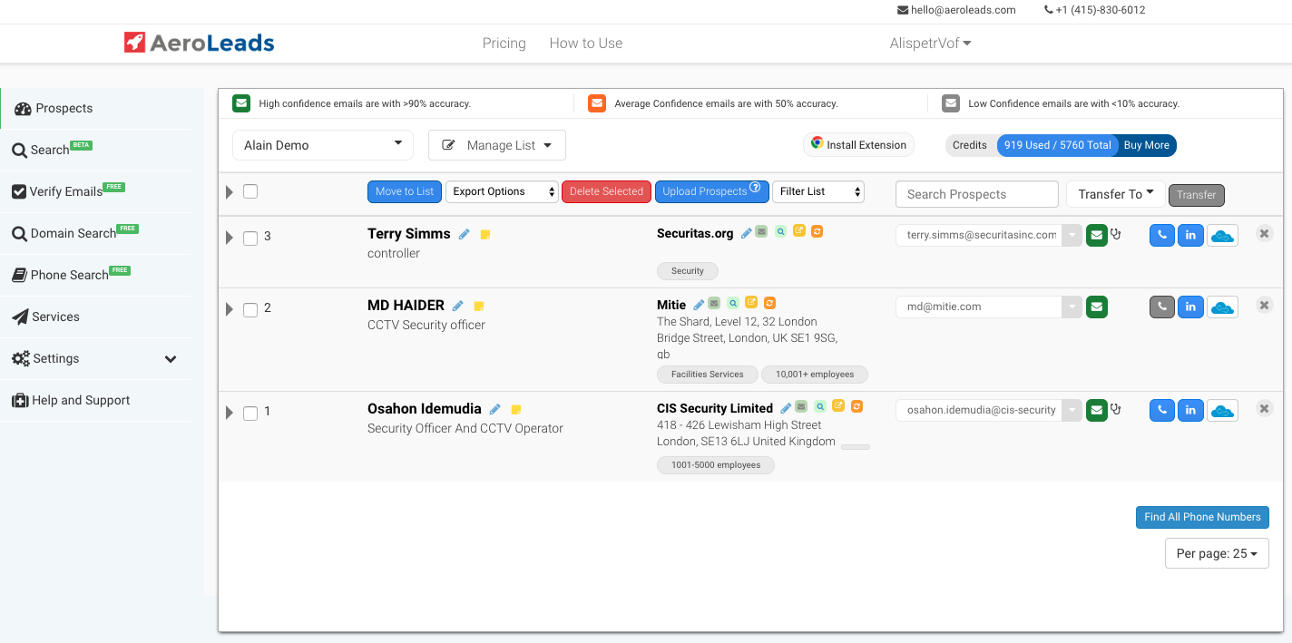This screenshot has width=1292, height=643.
Task: Expand Terry Simms row details
Action: (x=230, y=238)
